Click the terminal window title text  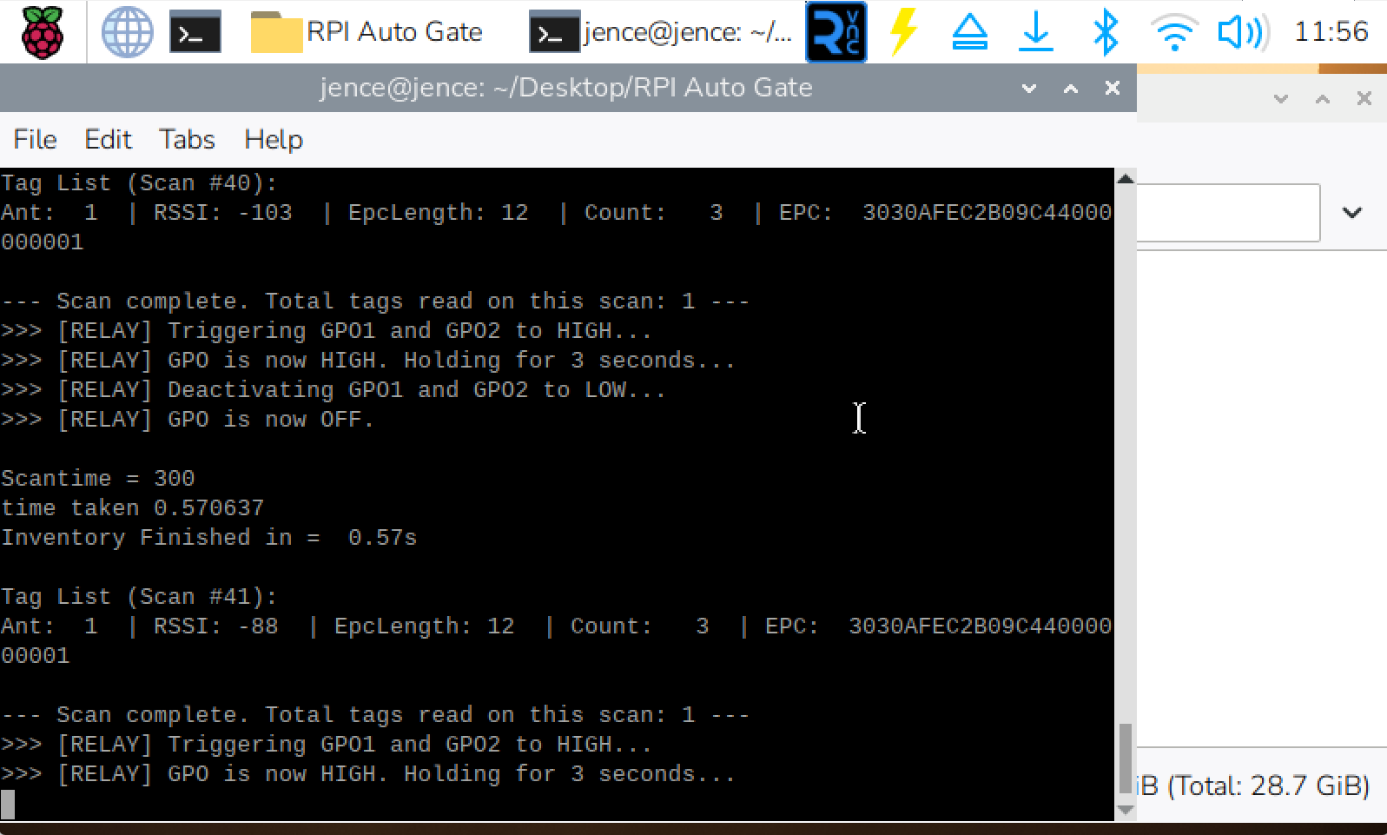click(x=566, y=88)
